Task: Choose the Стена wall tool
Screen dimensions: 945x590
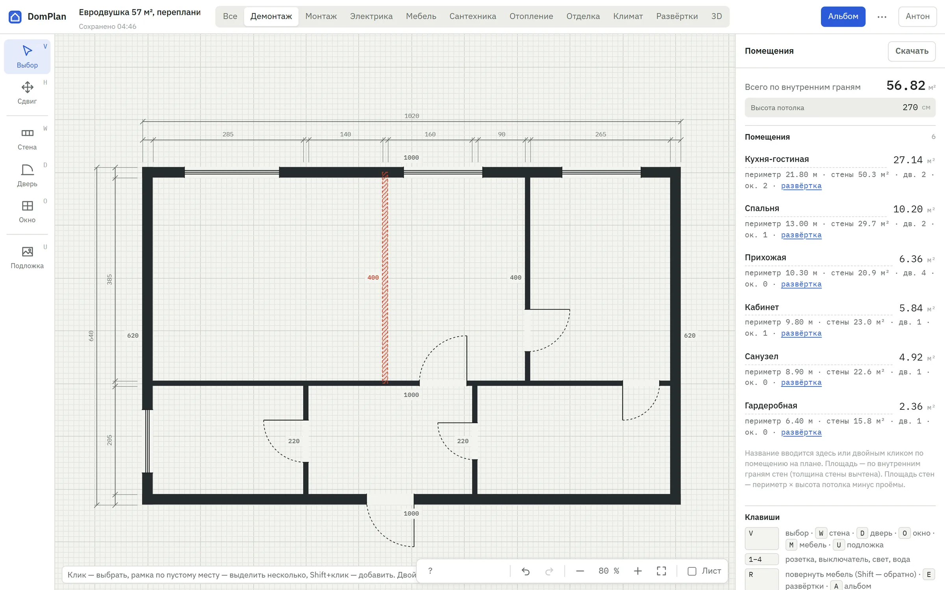Action: 27,139
